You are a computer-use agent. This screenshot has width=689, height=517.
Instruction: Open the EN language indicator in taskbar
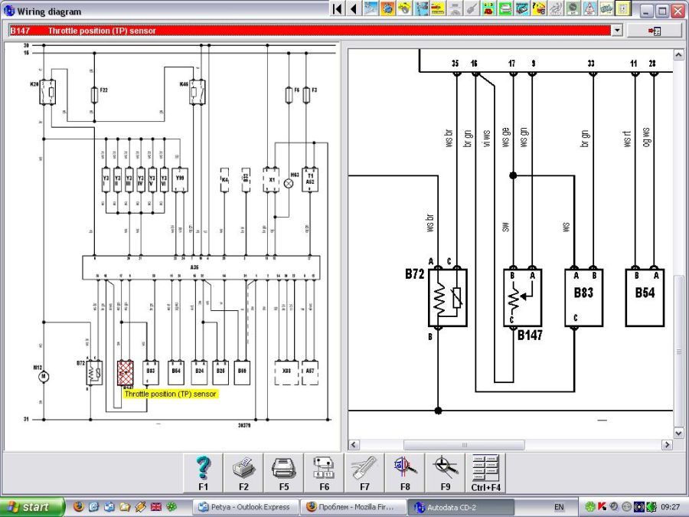tap(559, 507)
